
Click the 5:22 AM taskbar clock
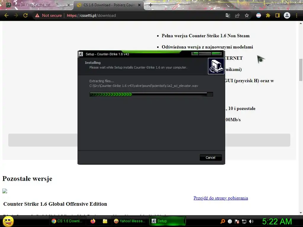277,221
